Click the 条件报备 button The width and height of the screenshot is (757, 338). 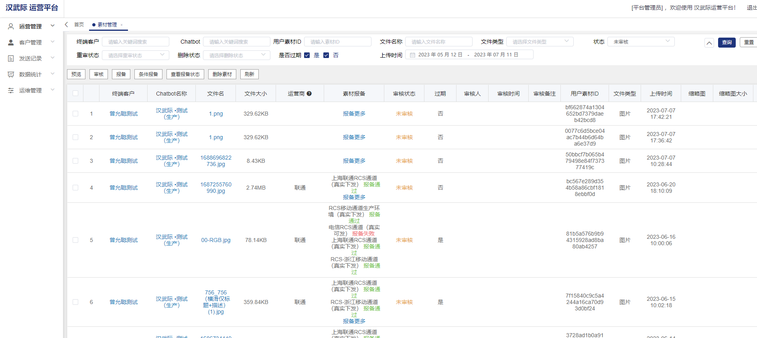pyautogui.click(x=148, y=74)
